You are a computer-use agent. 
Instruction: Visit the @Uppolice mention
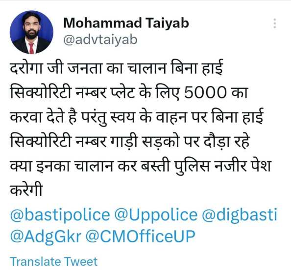click(156, 215)
